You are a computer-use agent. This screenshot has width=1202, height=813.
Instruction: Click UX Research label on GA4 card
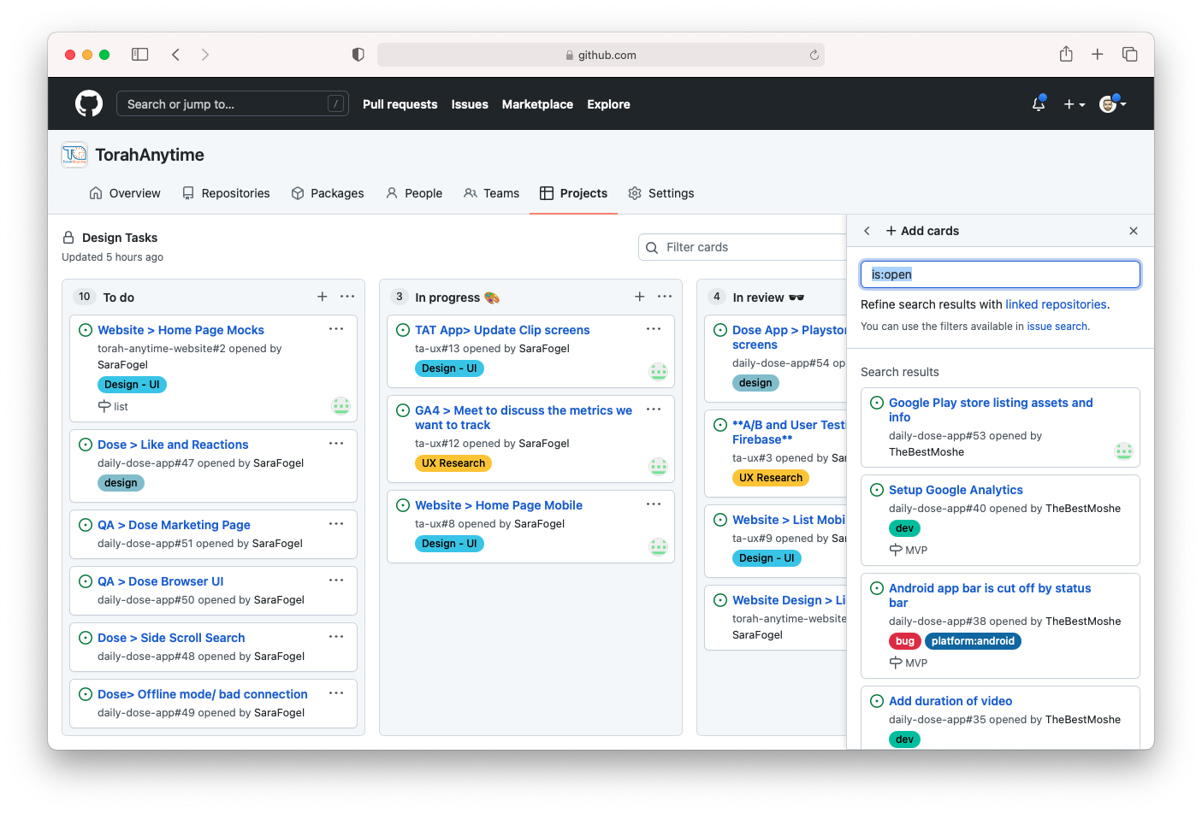tap(453, 463)
